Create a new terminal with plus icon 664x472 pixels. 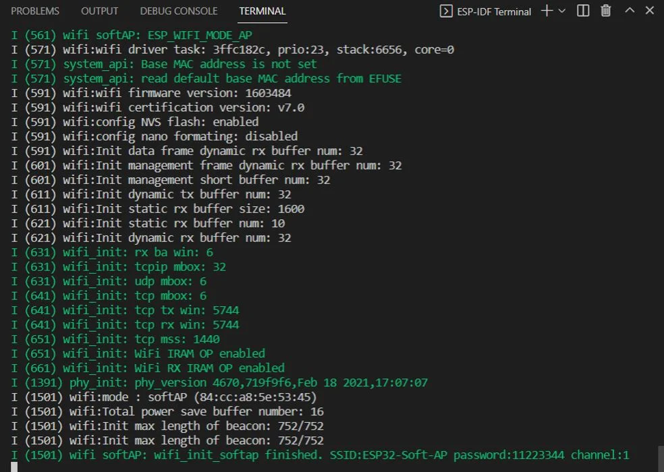[x=547, y=11]
